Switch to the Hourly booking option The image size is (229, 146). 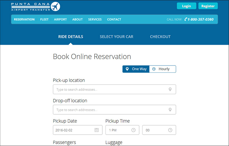point(163,69)
